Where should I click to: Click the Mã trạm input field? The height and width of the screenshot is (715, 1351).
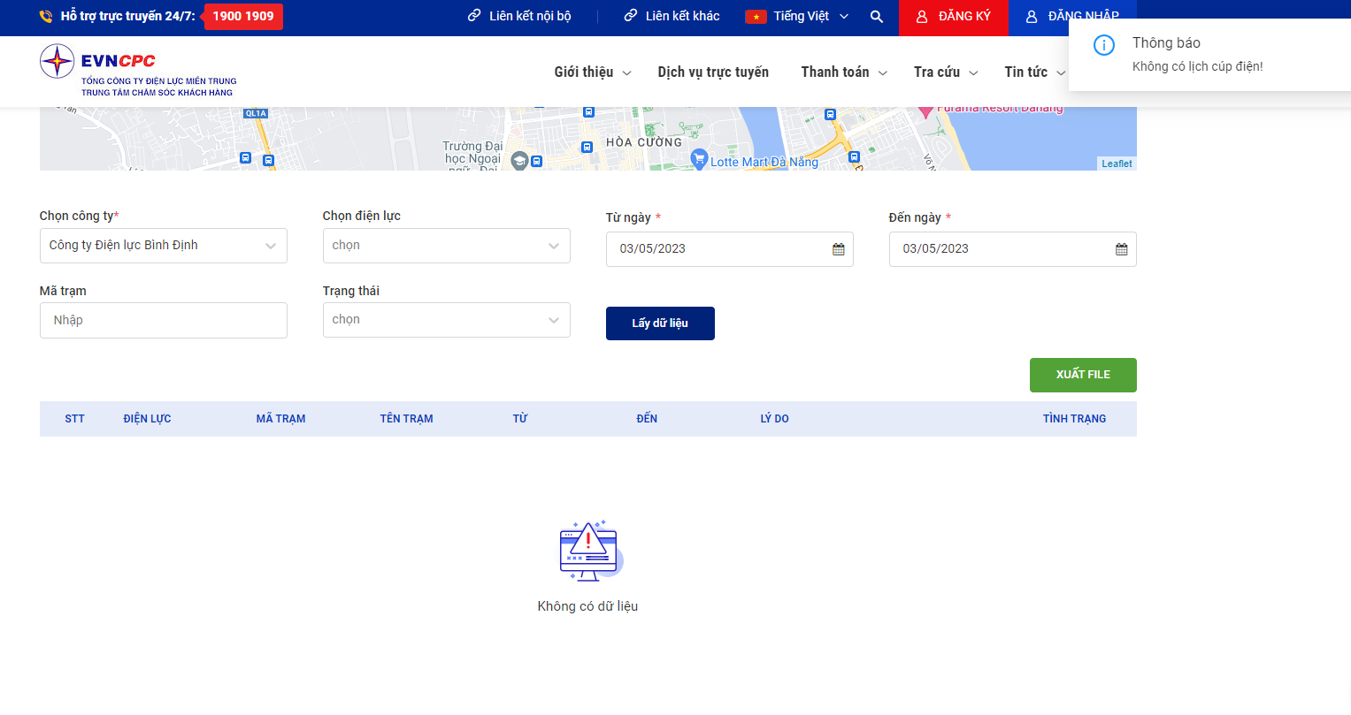(x=164, y=320)
